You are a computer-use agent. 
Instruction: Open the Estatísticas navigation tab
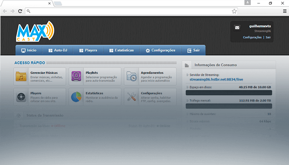(x=121, y=50)
